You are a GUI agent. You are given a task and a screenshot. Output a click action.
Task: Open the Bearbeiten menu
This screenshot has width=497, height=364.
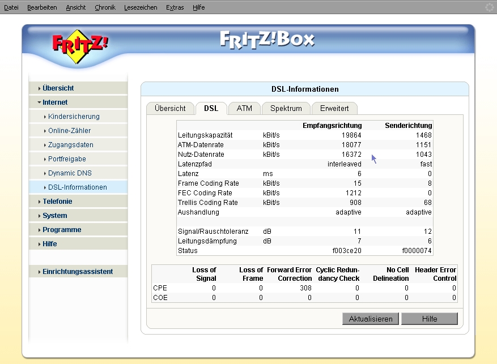click(42, 7)
